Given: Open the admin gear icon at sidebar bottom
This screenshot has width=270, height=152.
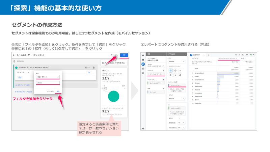Looking at the screenshot, I should (x=143, y=128).
